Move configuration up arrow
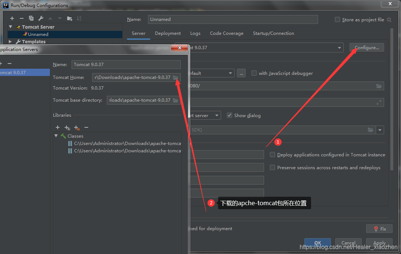Viewport: 401px width, 254px height. [x=50, y=18]
